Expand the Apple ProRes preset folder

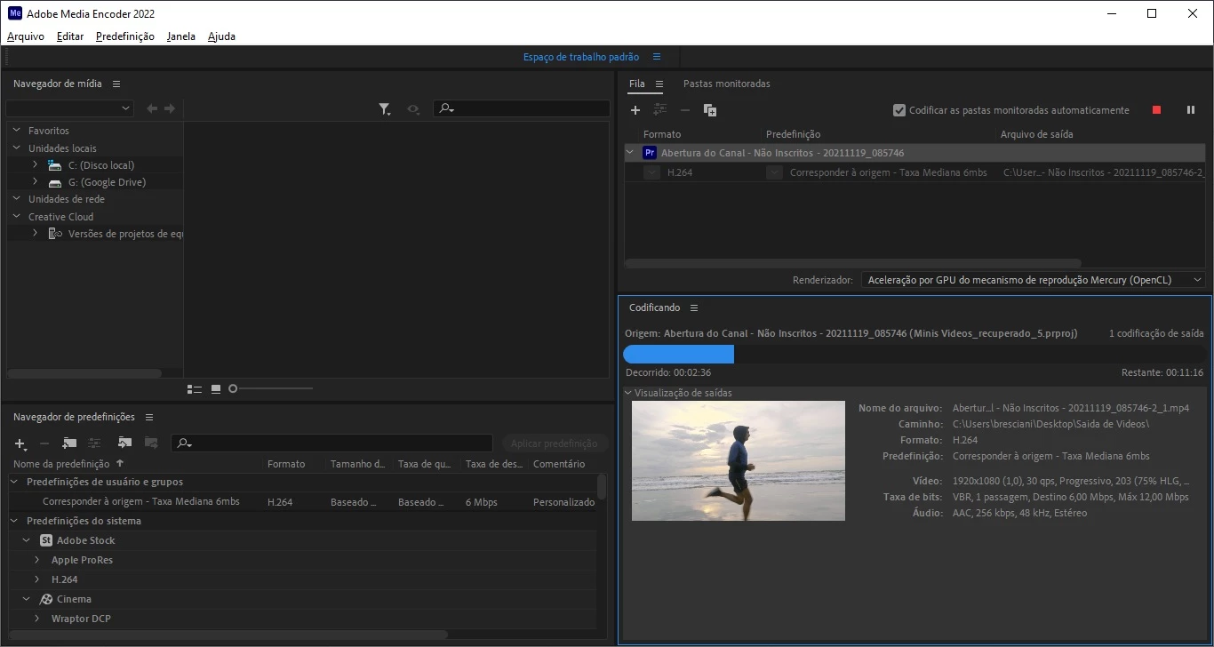[37, 560]
